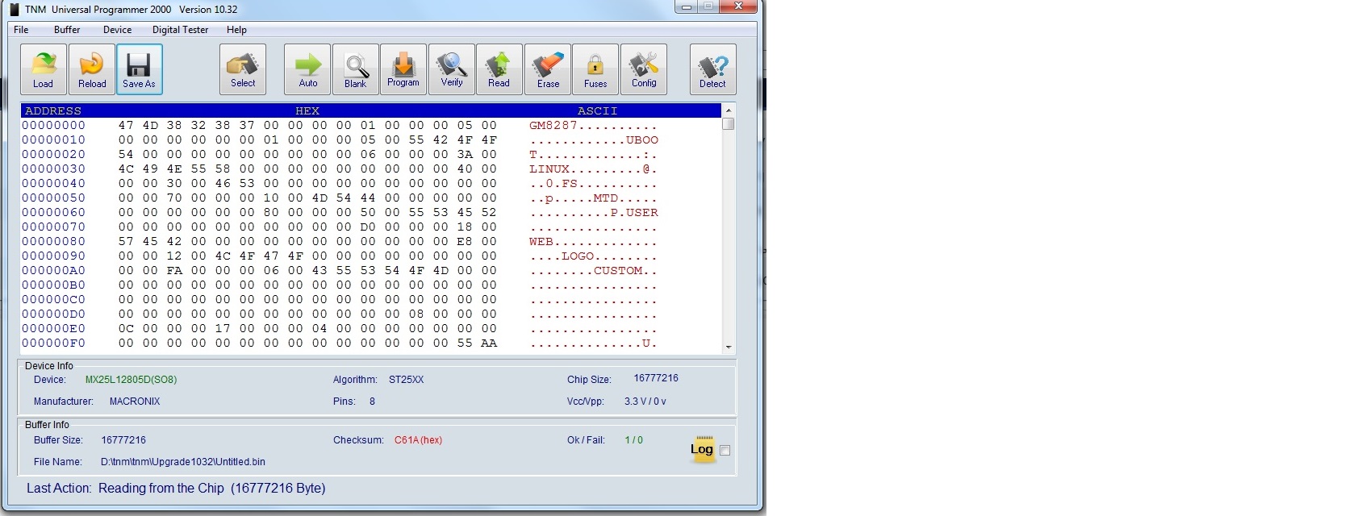Click the TNM application title bar icon
1349x516 pixels.
[14, 10]
